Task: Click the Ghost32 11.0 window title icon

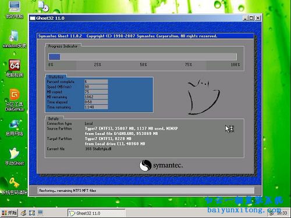Action: pyautogui.click(x=33, y=18)
